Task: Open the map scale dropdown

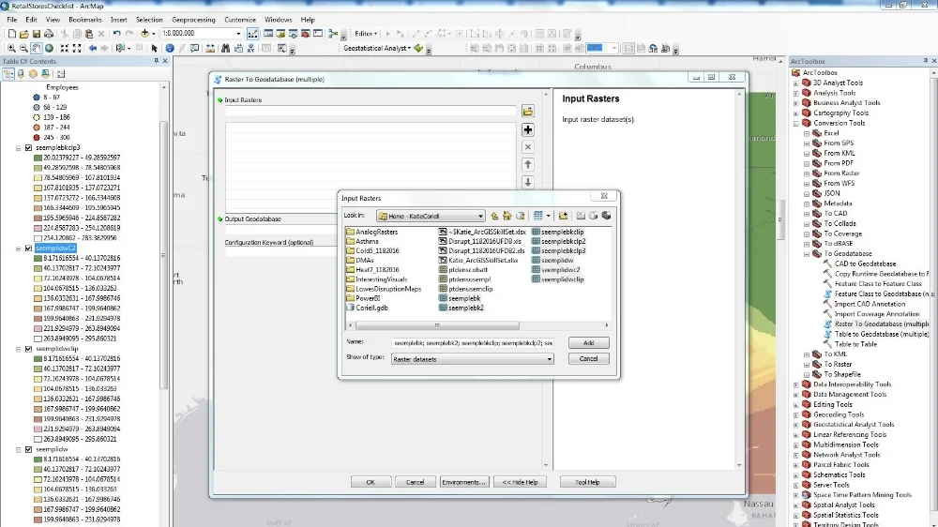Action: [238, 34]
